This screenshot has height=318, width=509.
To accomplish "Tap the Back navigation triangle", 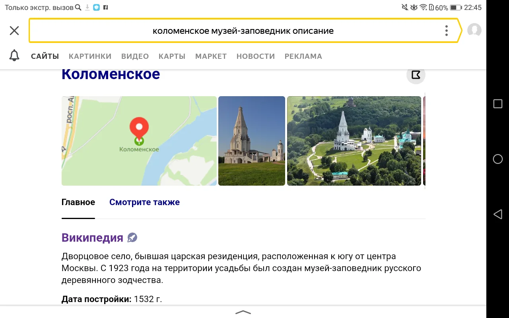I will pos(497,214).
